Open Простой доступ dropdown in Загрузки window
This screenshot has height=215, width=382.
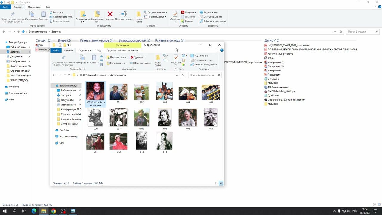[x=155, y=17]
